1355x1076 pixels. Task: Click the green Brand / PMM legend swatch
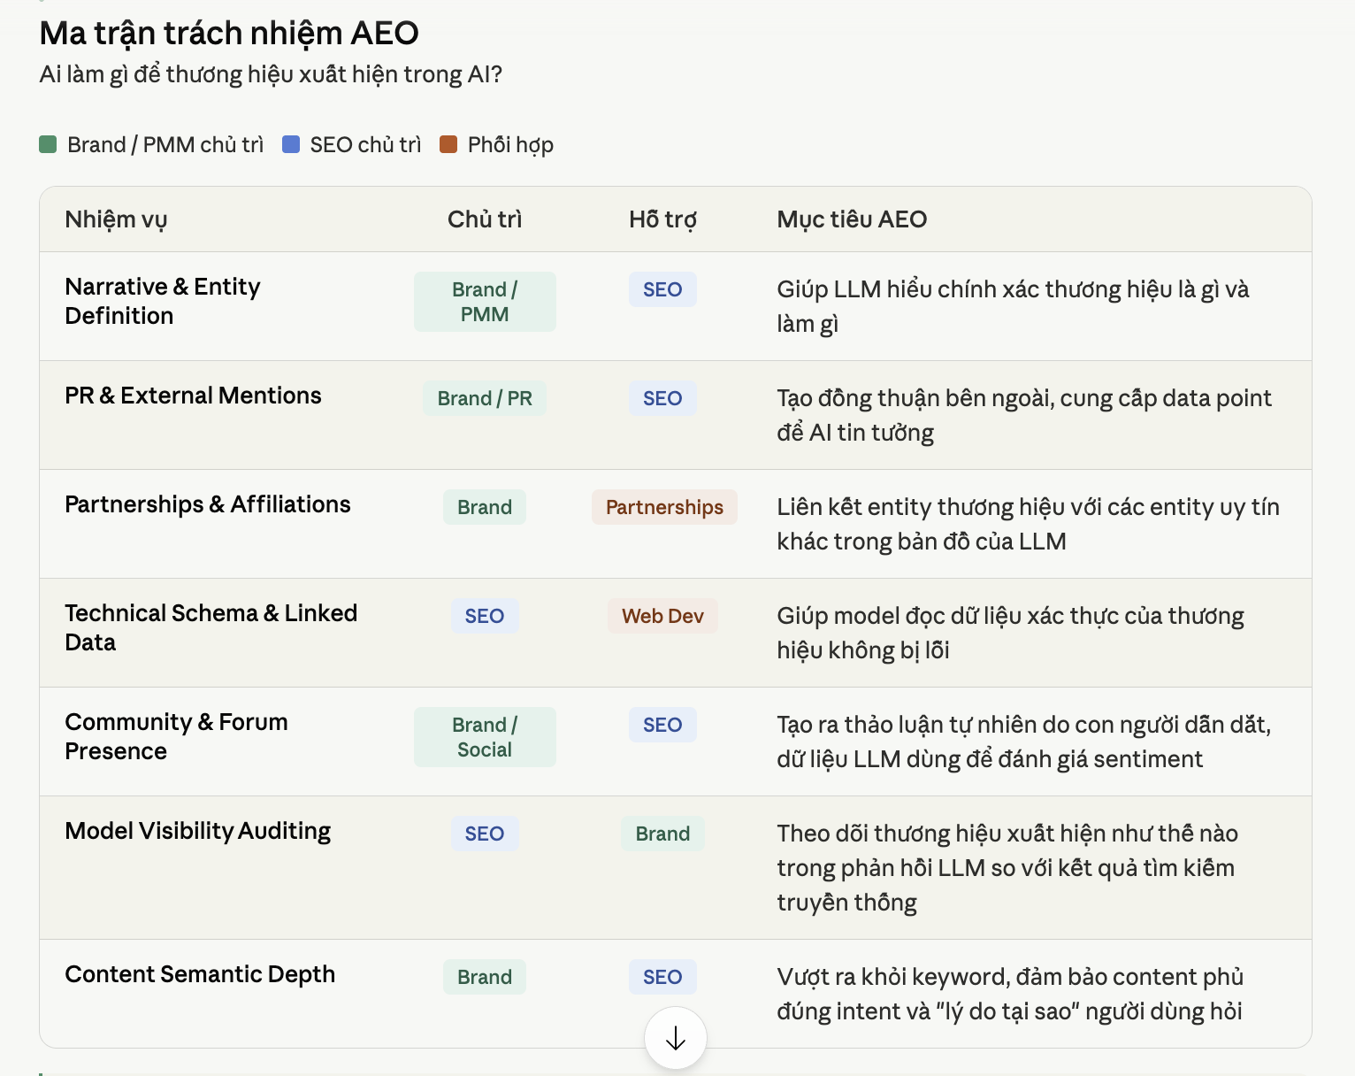tap(48, 144)
